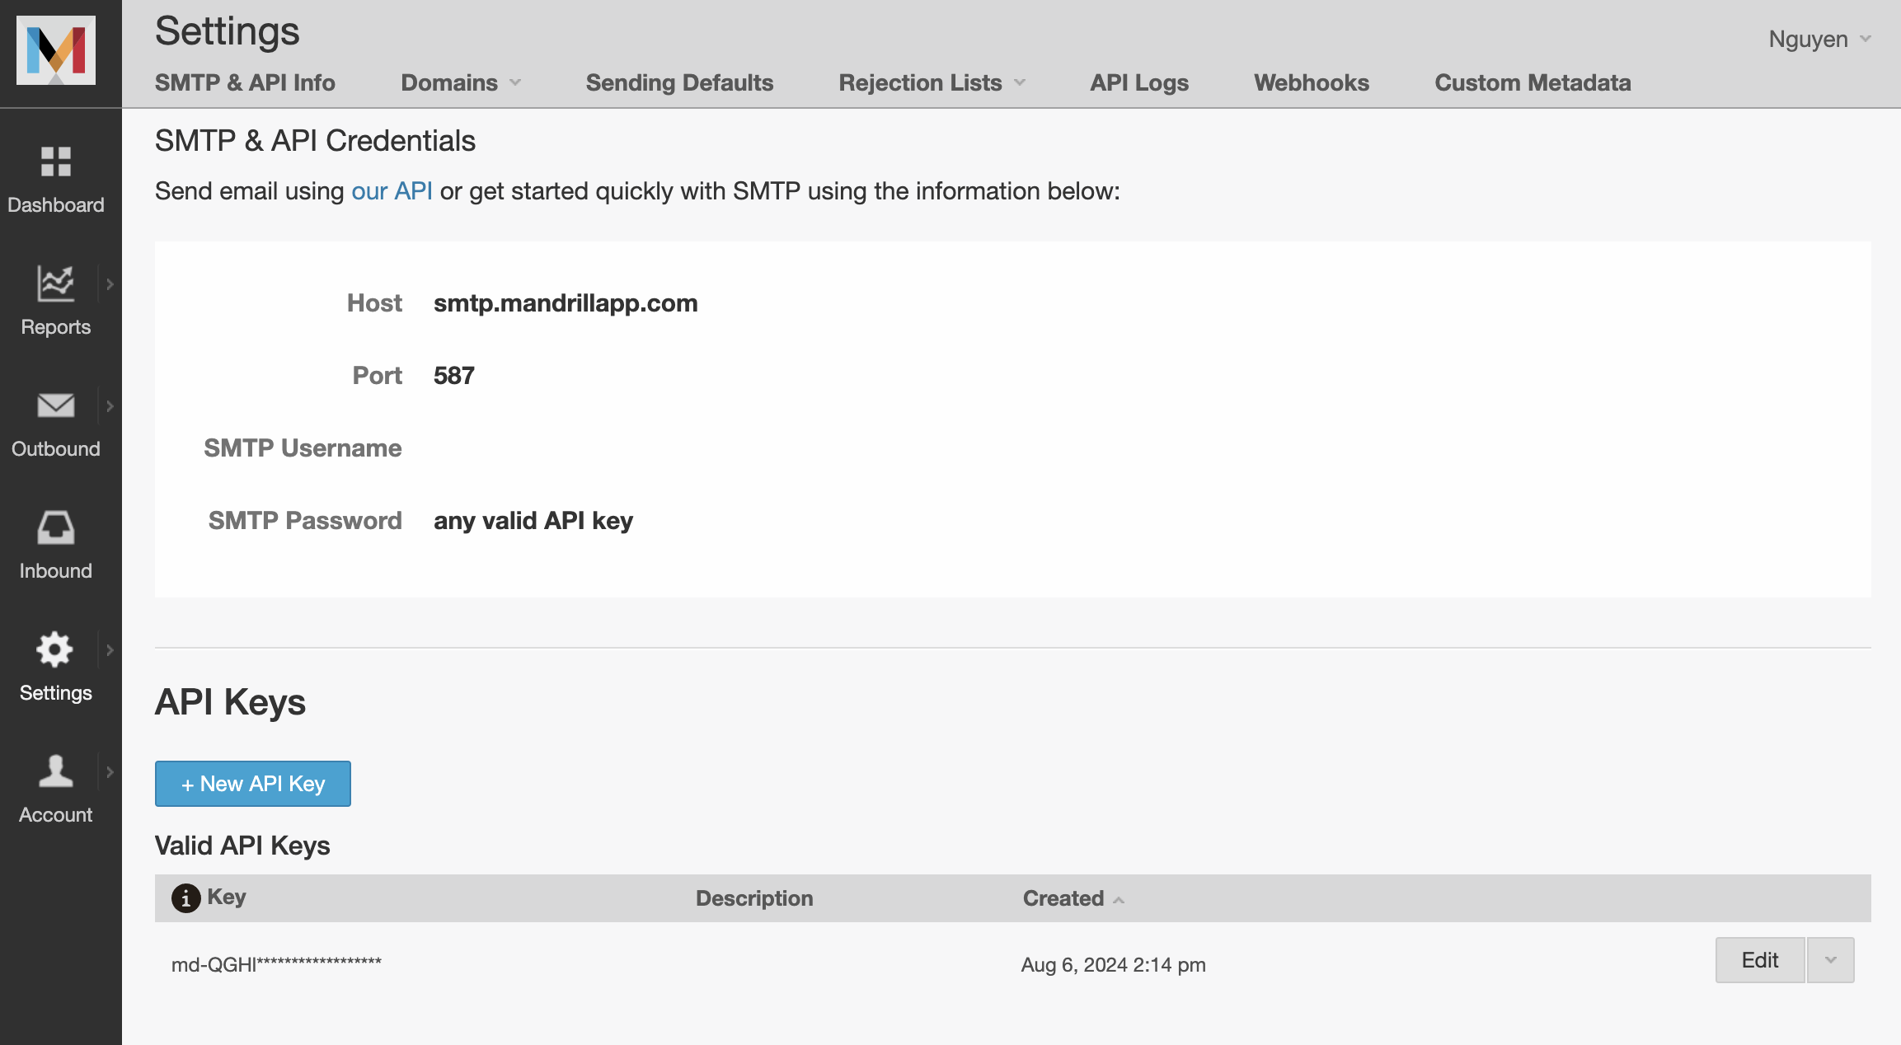The image size is (1901, 1045).
Task: Select the smtp.mandrillapp.com host value
Action: (x=566, y=303)
